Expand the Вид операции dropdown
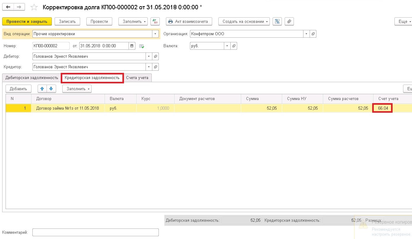Viewport: 412px width, 239px height. [155, 34]
